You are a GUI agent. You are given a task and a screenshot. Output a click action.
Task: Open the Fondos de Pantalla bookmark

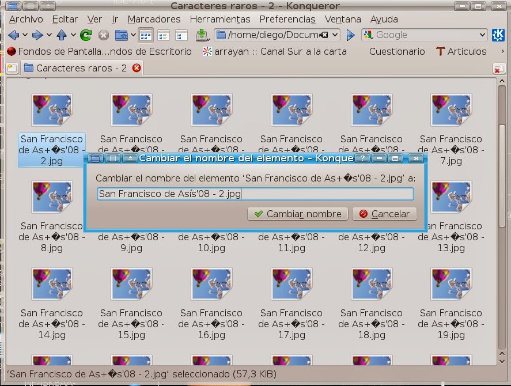pos(100,51)
